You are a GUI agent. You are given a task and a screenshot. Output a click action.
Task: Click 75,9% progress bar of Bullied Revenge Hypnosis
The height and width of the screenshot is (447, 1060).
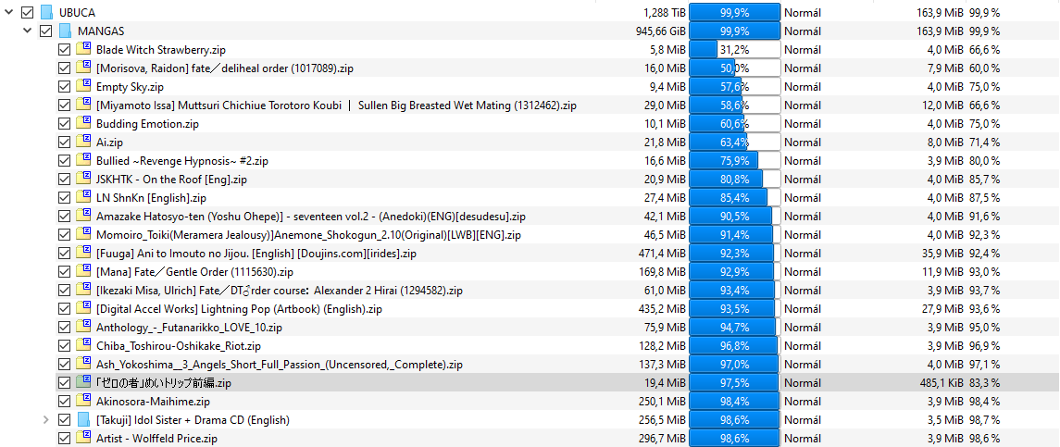pos(734,161)
